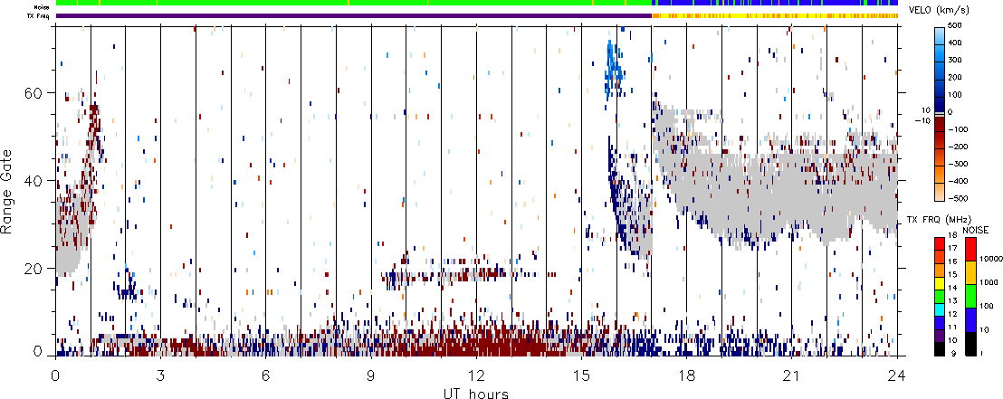The image size is (1003, 399).
Task: Click the purple section of the TX Freq strip
Action: pos(354,15)
